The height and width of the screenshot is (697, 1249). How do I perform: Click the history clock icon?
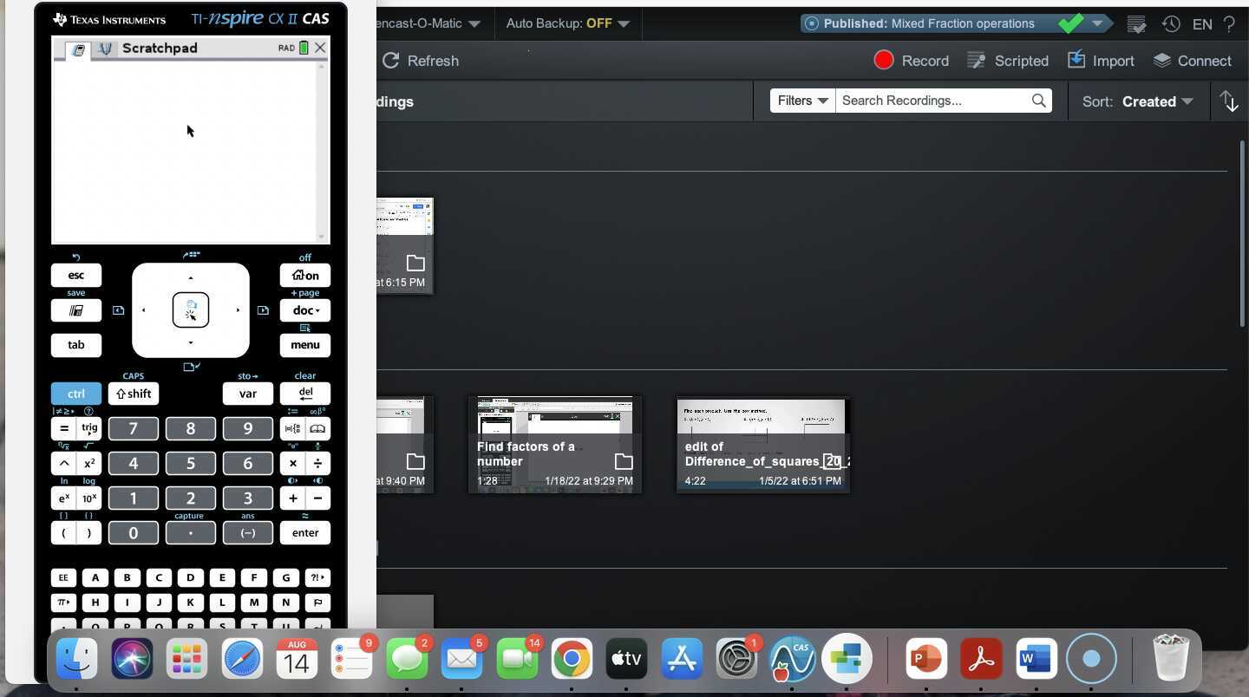point(1171,24)
